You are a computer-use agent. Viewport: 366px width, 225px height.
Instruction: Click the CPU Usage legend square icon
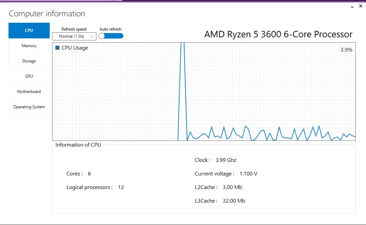click(x=57, y=48)
